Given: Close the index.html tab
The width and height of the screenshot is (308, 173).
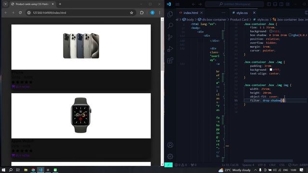Looking at the screenshot, I should (x=201, y=13).
